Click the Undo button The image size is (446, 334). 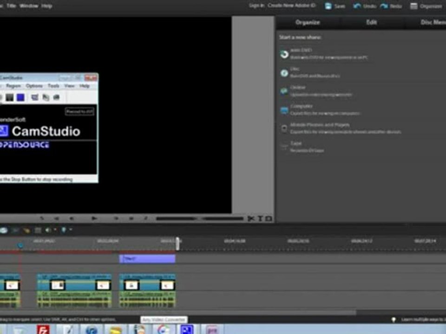click(365, 6)
